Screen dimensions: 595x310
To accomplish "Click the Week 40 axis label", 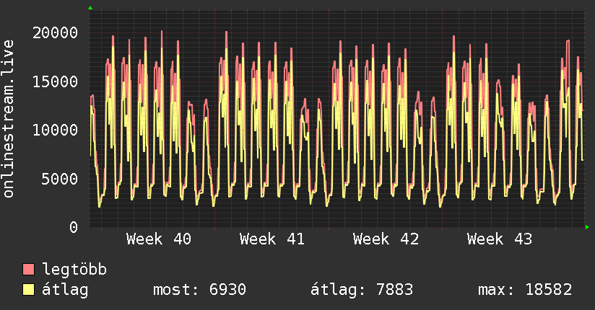I will coord(159,239).
